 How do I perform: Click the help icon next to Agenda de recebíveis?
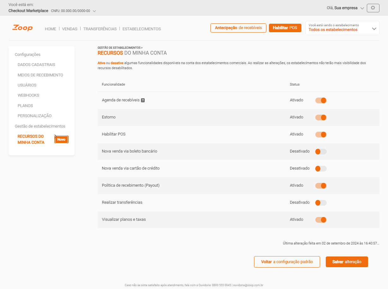(143, 100)
